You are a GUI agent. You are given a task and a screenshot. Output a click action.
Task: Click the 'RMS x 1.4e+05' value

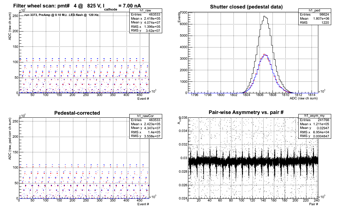click(146, 132)
